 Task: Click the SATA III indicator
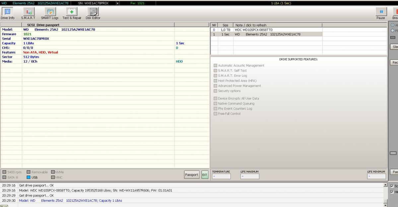click(x=4, y=178)
